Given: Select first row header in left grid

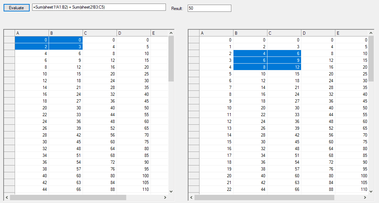Looking at the screenshot, I should (9, 40).
